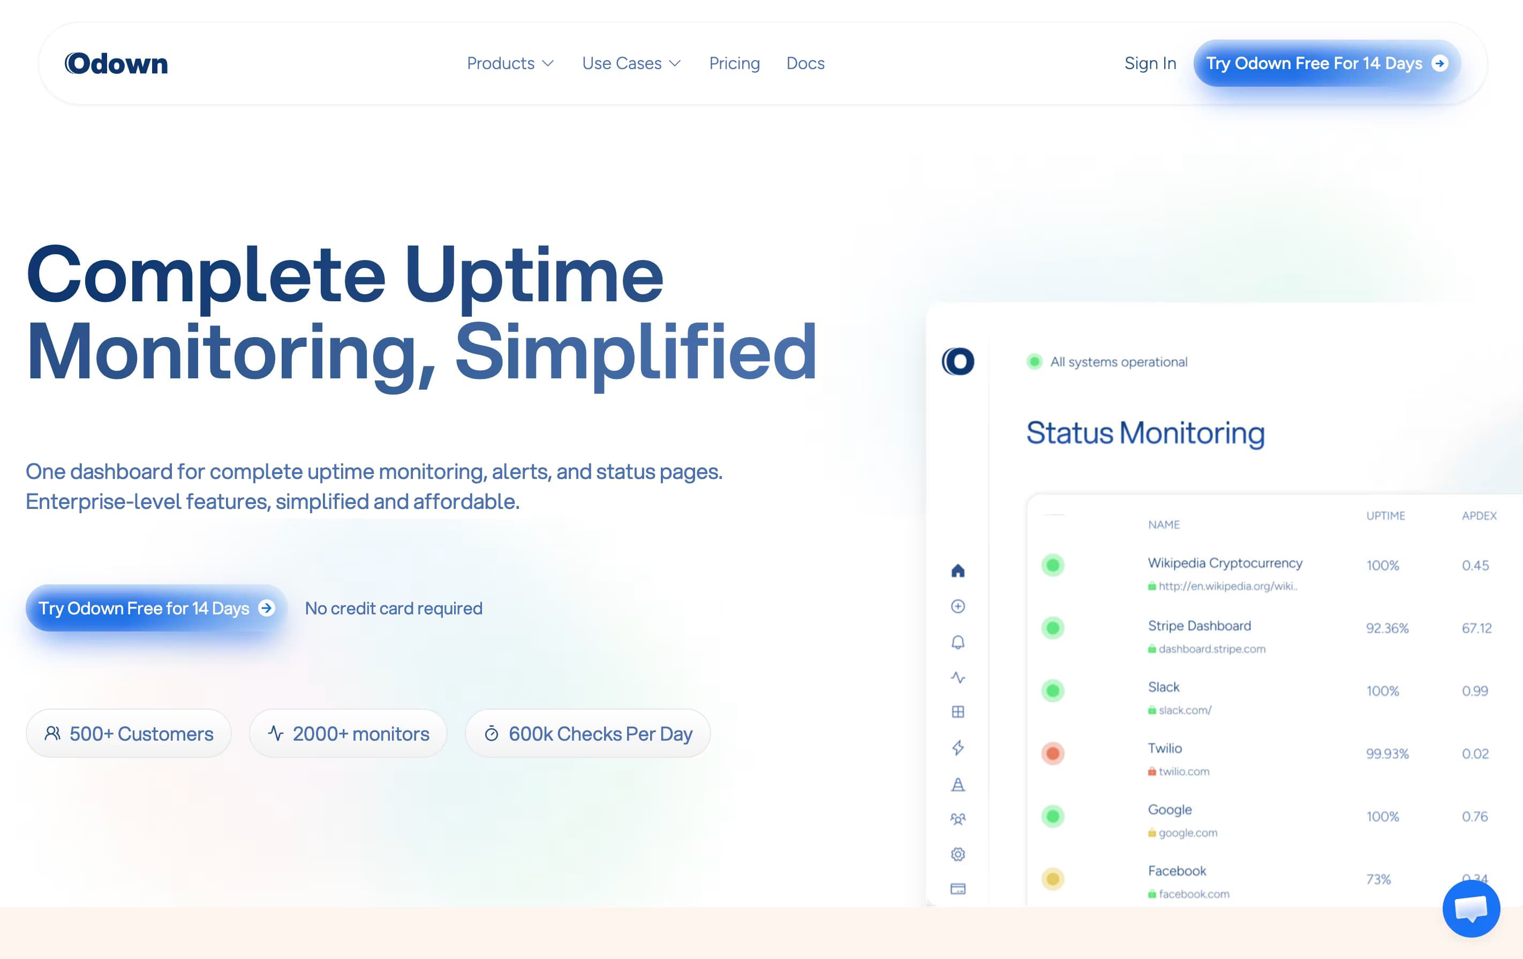1523x959 pixels.
Task: Click the red status dot next to Twilio
Action: [x=1052, y=753]
